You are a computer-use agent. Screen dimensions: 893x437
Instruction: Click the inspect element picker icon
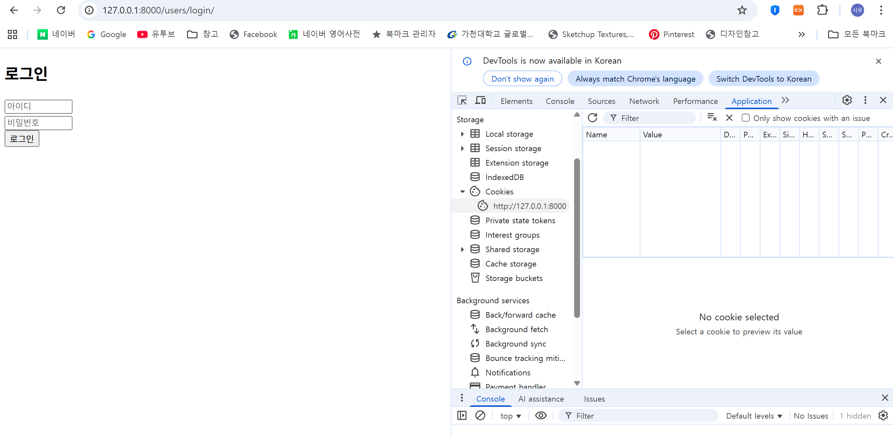(x=462, y=100)
